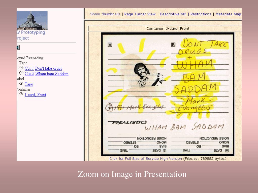
Task: Open the Cut 1 link
Action: 29,68
